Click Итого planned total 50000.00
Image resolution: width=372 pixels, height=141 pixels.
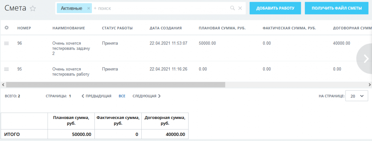82,134
